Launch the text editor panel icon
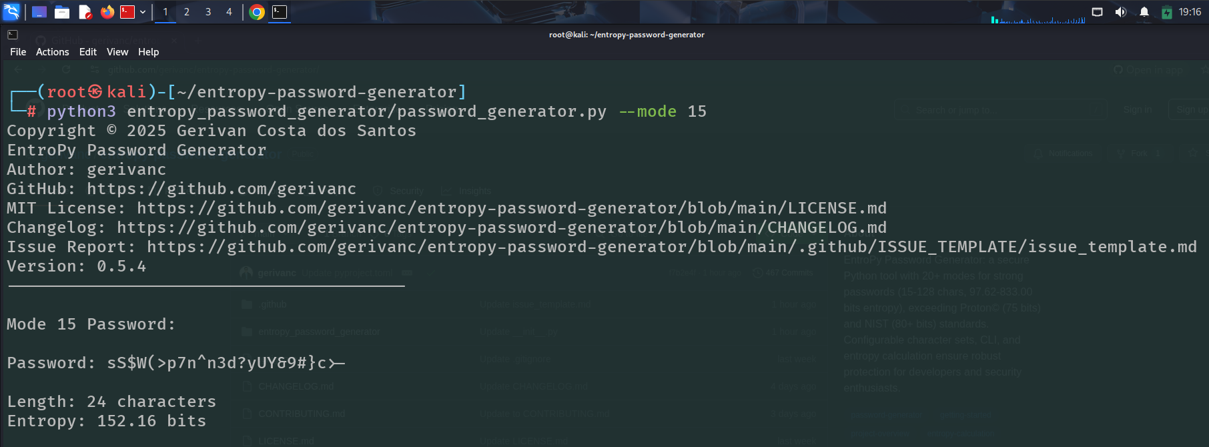This screenshot has height=447, width=1209. coord(85,12)
